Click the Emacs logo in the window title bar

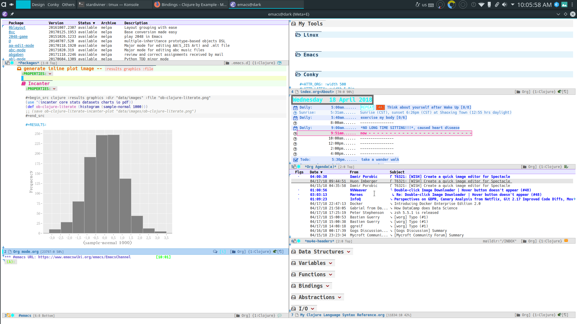pos(5,14)
